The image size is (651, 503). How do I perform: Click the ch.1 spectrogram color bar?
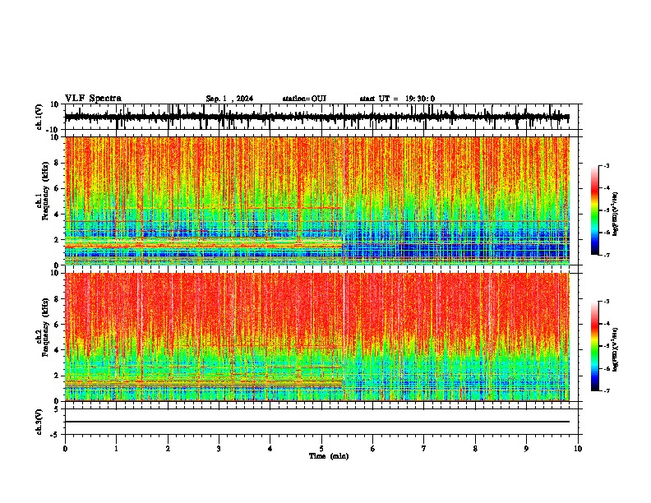pyautogui.click(x=594, y=210)
